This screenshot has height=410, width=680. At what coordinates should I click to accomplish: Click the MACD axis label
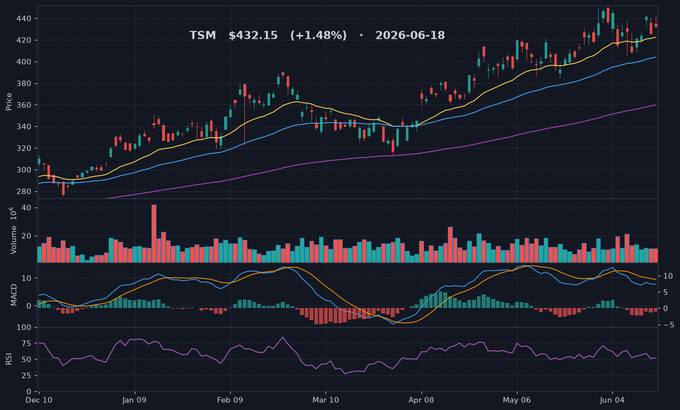click(14, 294)
